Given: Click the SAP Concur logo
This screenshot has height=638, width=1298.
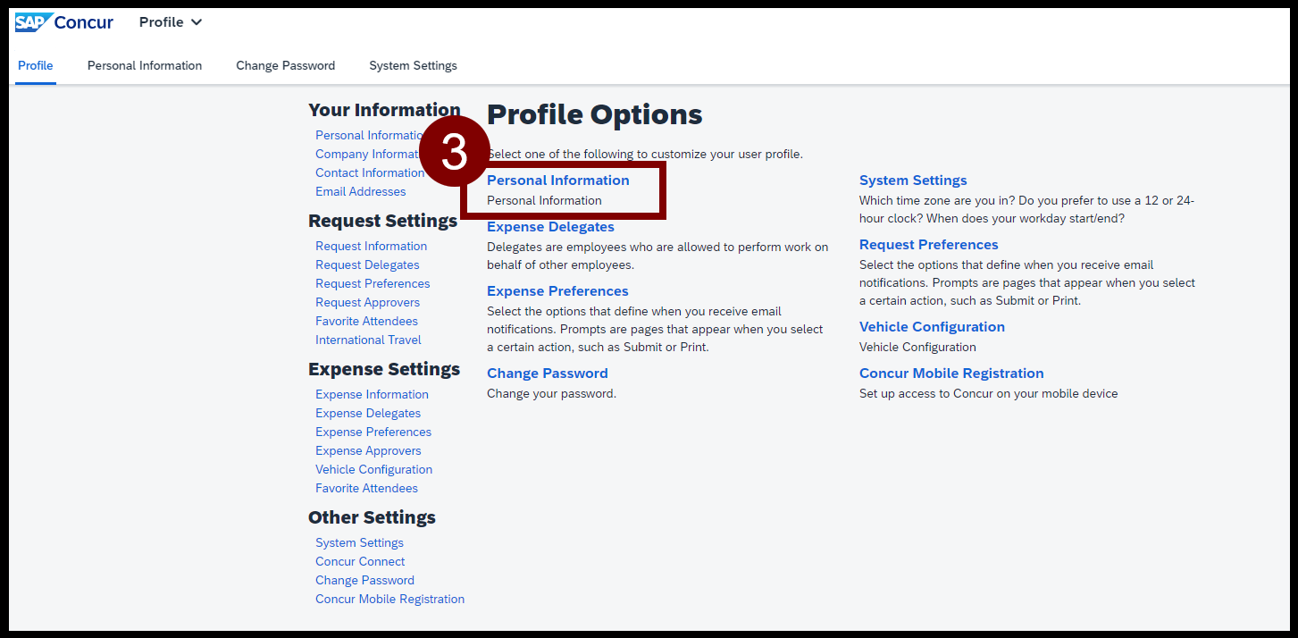Looking at the screenshot, I should [64, 22].
